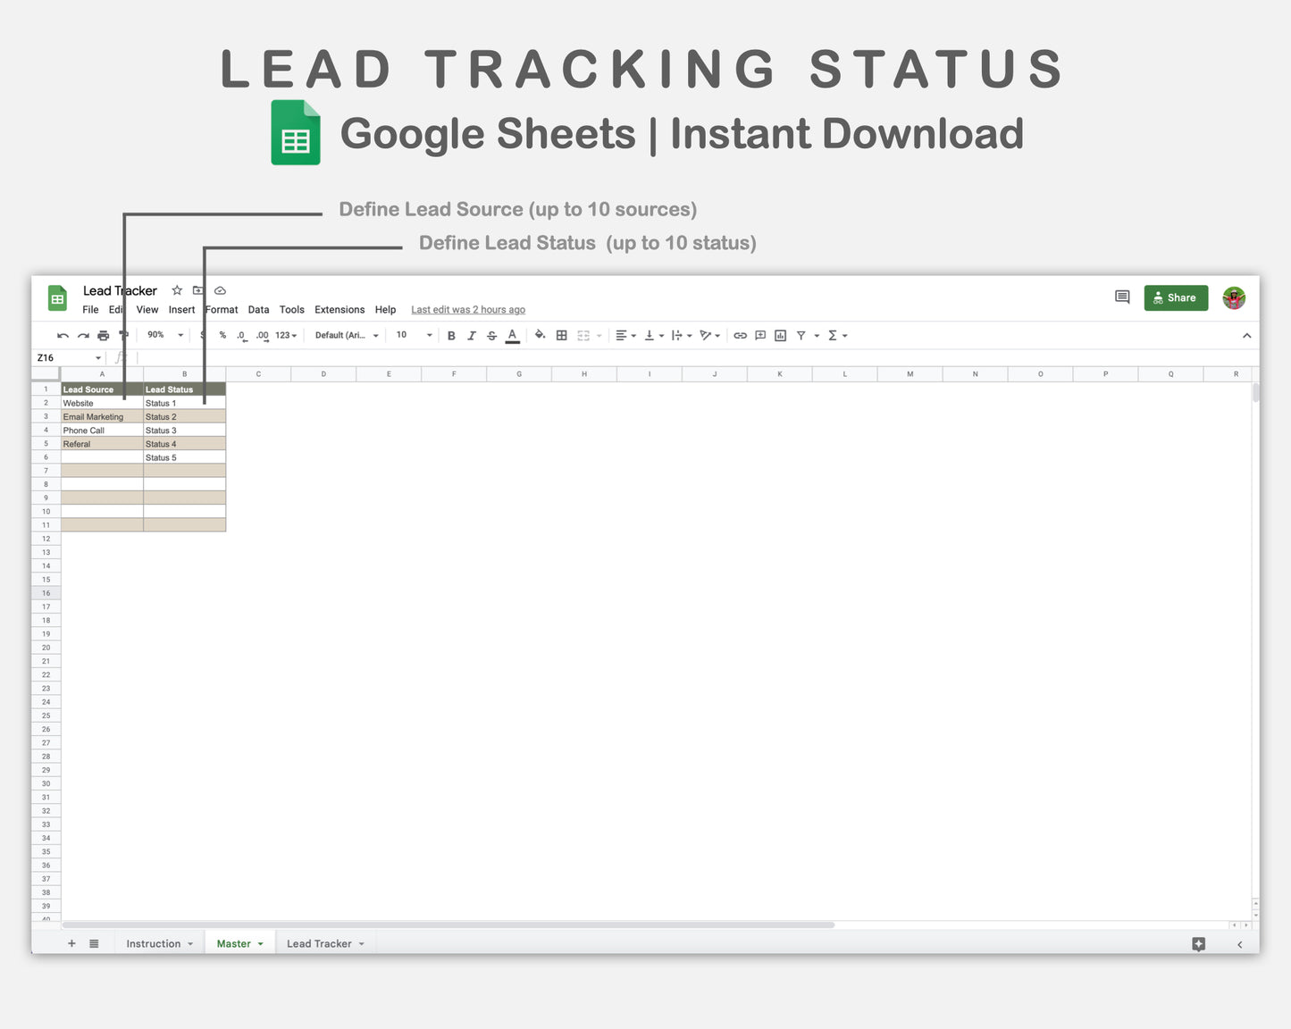Open the Insert chart tool
The width and height of the screenshot is (1291, 1029).
780,335
